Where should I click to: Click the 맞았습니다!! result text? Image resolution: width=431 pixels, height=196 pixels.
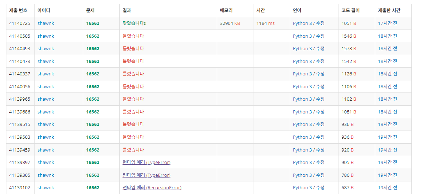click(135, 23)
